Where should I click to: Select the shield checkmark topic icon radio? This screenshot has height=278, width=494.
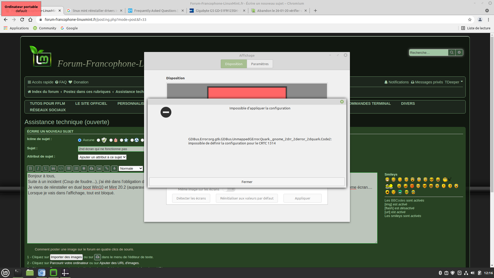(x=98, y=140)
